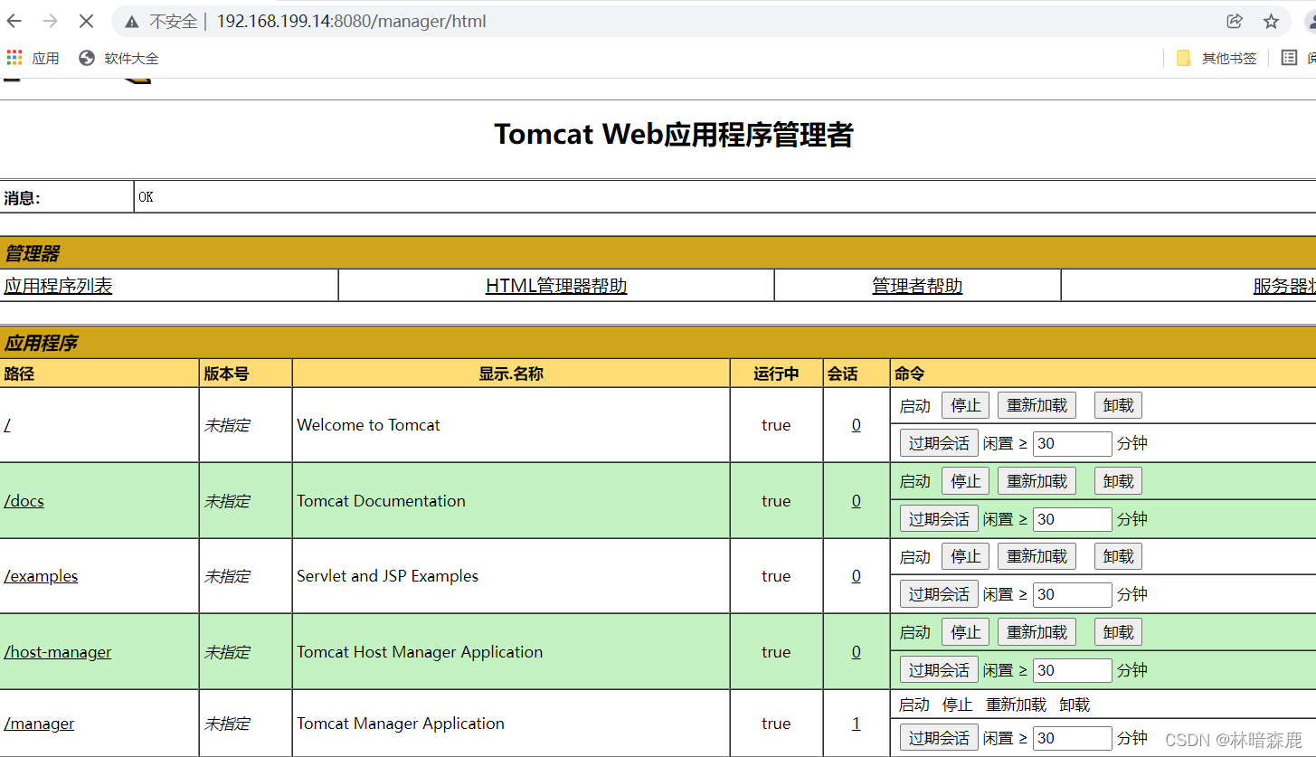1316x757 pixels.
Task: Click the address bar URL
Action: pos(351,21)
